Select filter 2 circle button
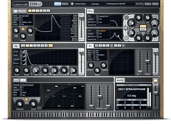171x124 pixels. tap(127, 38)
